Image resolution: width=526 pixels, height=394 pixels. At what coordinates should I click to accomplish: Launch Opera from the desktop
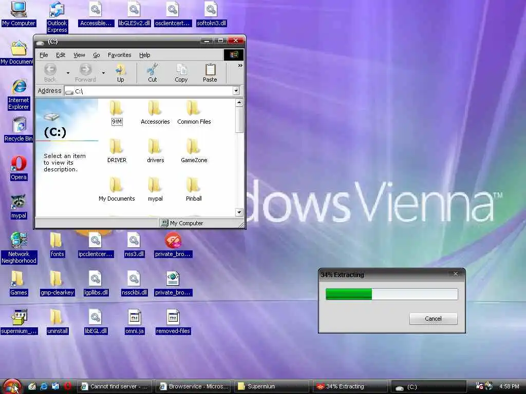coord(18,168)
